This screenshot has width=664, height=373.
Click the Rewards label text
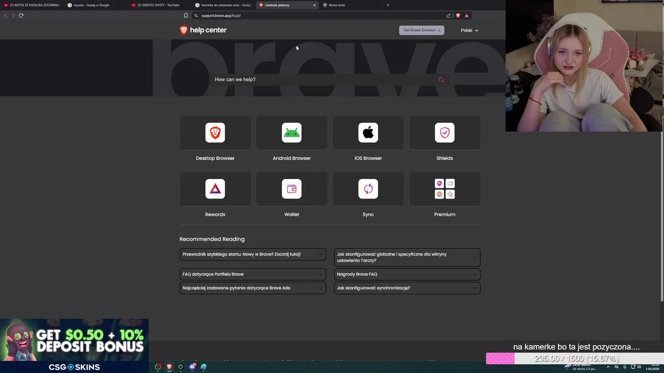click(215, 214)
